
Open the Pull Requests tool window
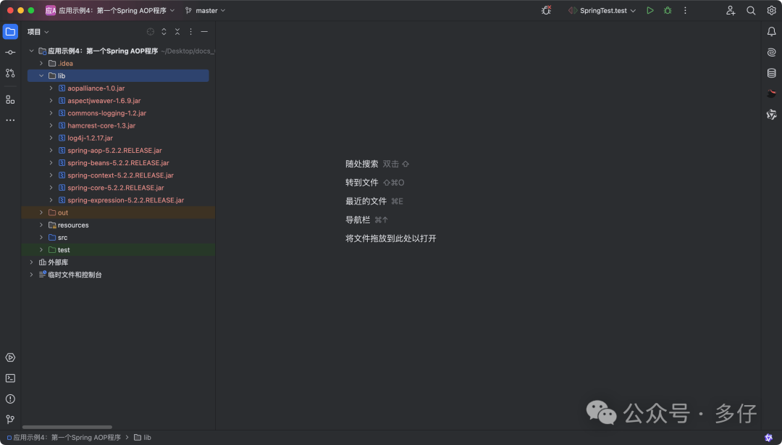click(10, 73)
